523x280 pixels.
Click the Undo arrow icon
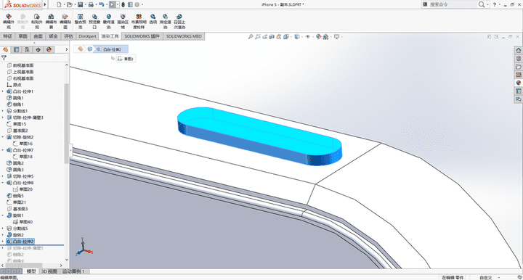pos(101,4)
